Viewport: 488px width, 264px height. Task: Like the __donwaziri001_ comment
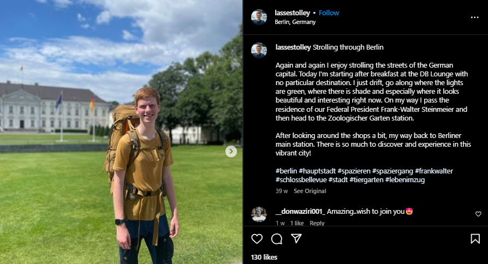[478, 214]
